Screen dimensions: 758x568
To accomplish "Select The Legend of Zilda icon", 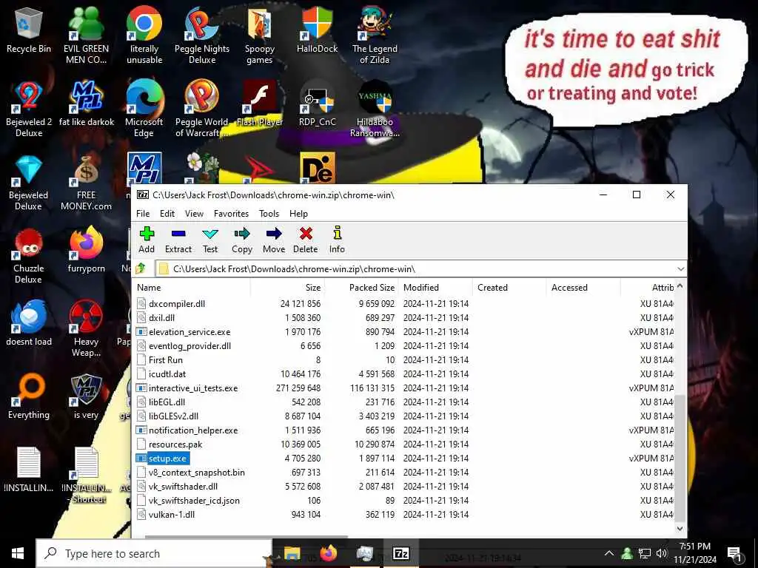I will pyautogui.click(x=375, y=35).
